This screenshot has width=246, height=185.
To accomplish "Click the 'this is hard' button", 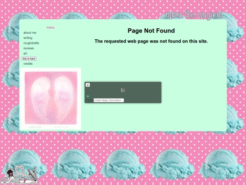I will point(29,58).
